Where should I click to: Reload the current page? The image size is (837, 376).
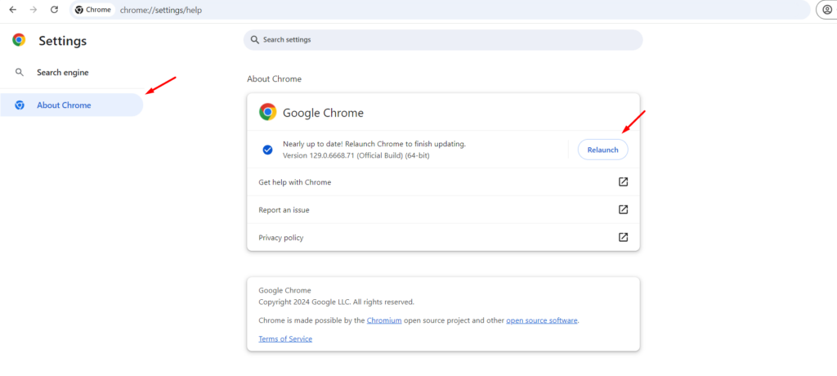(x=54, y=10)
